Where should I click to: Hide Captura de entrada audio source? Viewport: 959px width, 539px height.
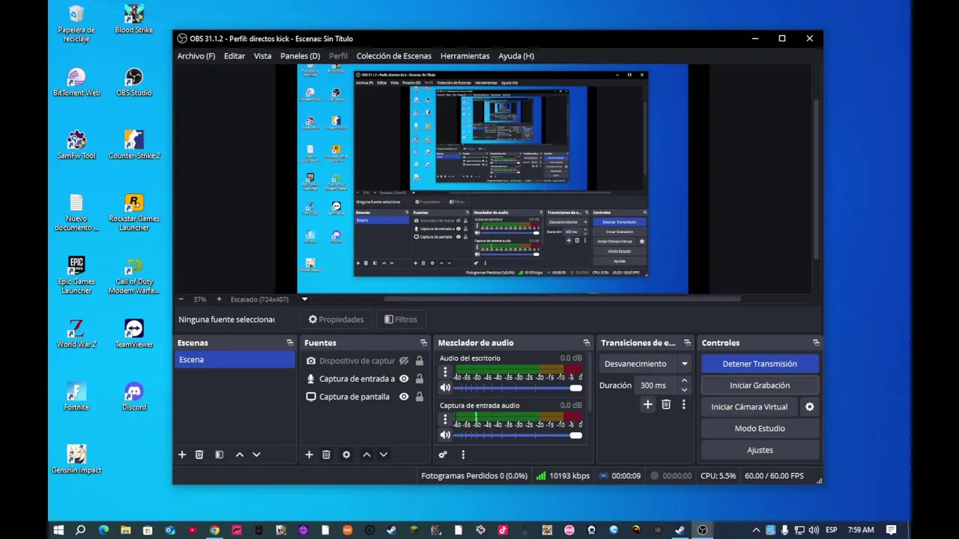pos(404,379)
